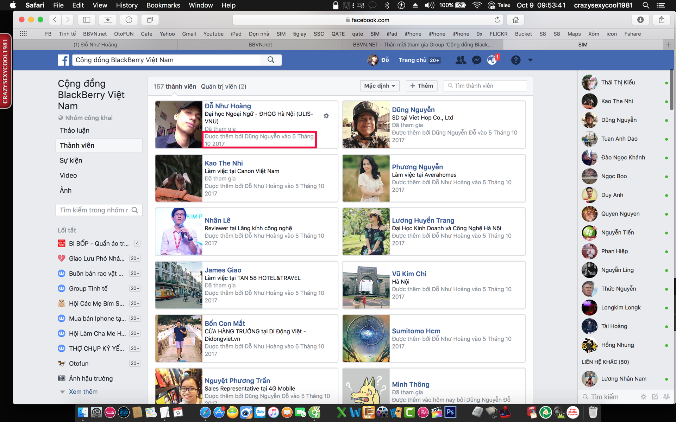Expand Xem thêm in shortcuts list
Viewport: 676px width, 422px height.
click(x=83, y=392)
